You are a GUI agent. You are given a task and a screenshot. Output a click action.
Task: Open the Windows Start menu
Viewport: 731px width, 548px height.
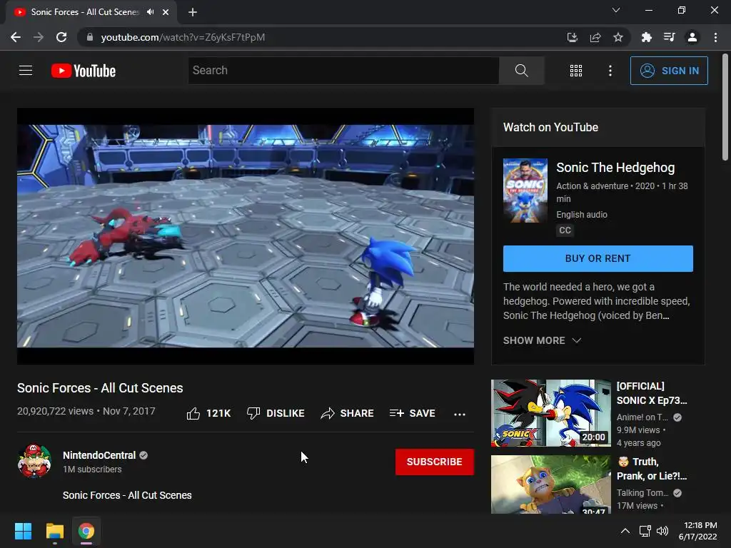[23, 531]
